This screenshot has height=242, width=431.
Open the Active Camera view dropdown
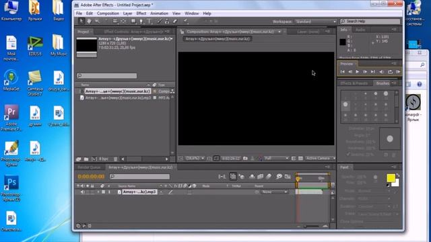(x=321, y=159)
